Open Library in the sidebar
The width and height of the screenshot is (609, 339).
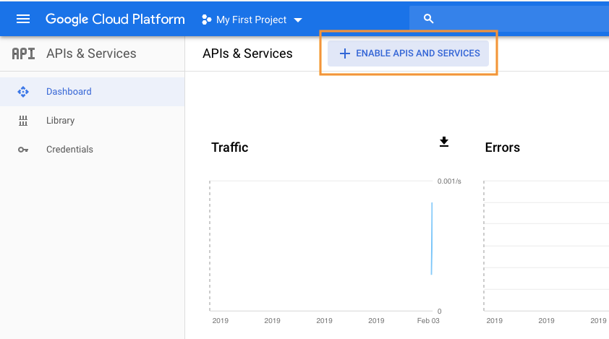tap(92, 121)
